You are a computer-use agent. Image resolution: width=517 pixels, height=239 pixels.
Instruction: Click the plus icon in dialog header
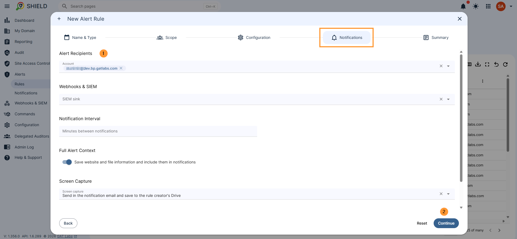(59, 19)
